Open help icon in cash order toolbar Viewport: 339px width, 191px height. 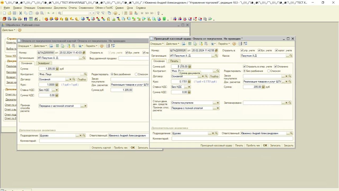point(234,44)
